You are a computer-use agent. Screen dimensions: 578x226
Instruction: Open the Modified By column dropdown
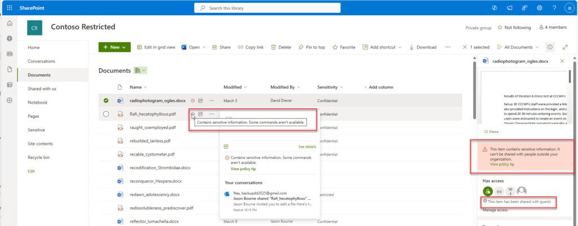click(285, 87)
